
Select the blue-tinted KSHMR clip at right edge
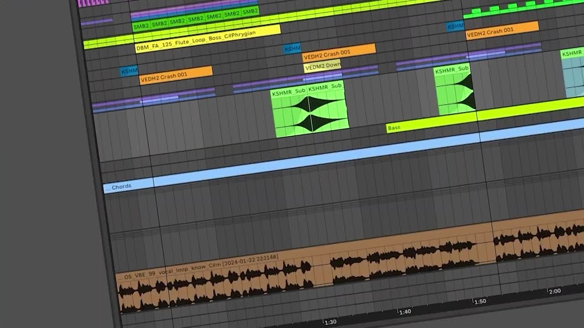tap(573, 73)
